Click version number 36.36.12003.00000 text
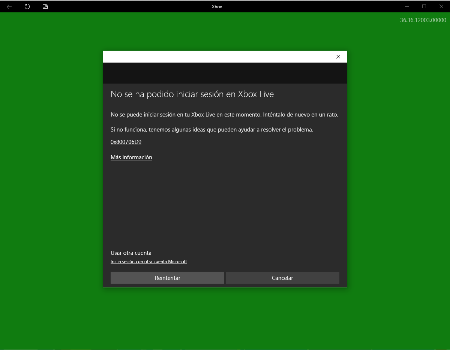Screen dimensions: 450x350 click(x=423, y=20)
